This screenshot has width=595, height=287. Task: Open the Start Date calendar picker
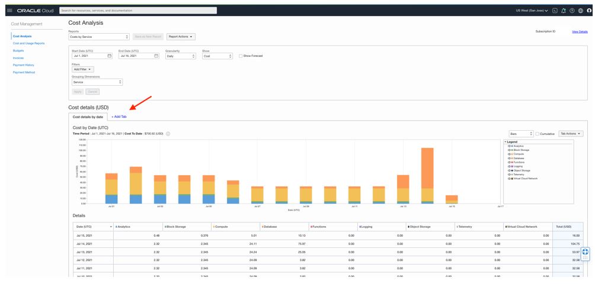pos(109,56)
